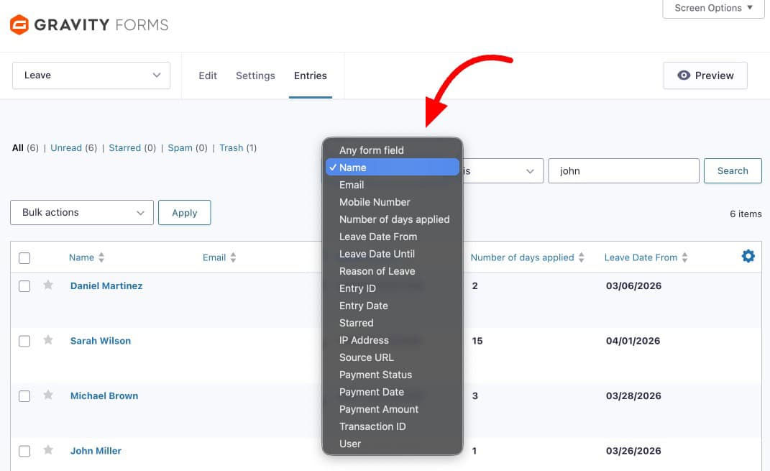
Task: Choose 'Reason of Leave' filter option
Action: click(x=392, y=270)
